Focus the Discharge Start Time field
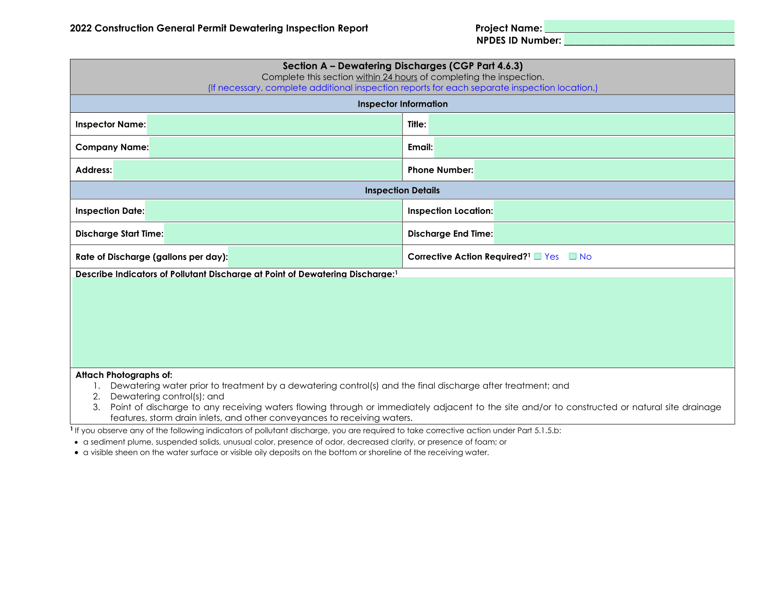The image size is (769, 594). pos(283,234)
